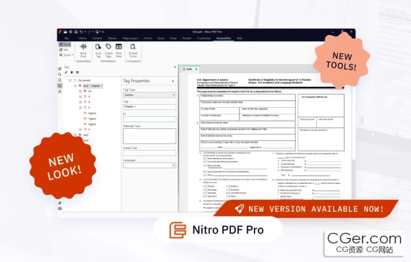The image size is (411, 262).
Task: Select the Accessibility ribbon tab
Action: pos(224,38)
